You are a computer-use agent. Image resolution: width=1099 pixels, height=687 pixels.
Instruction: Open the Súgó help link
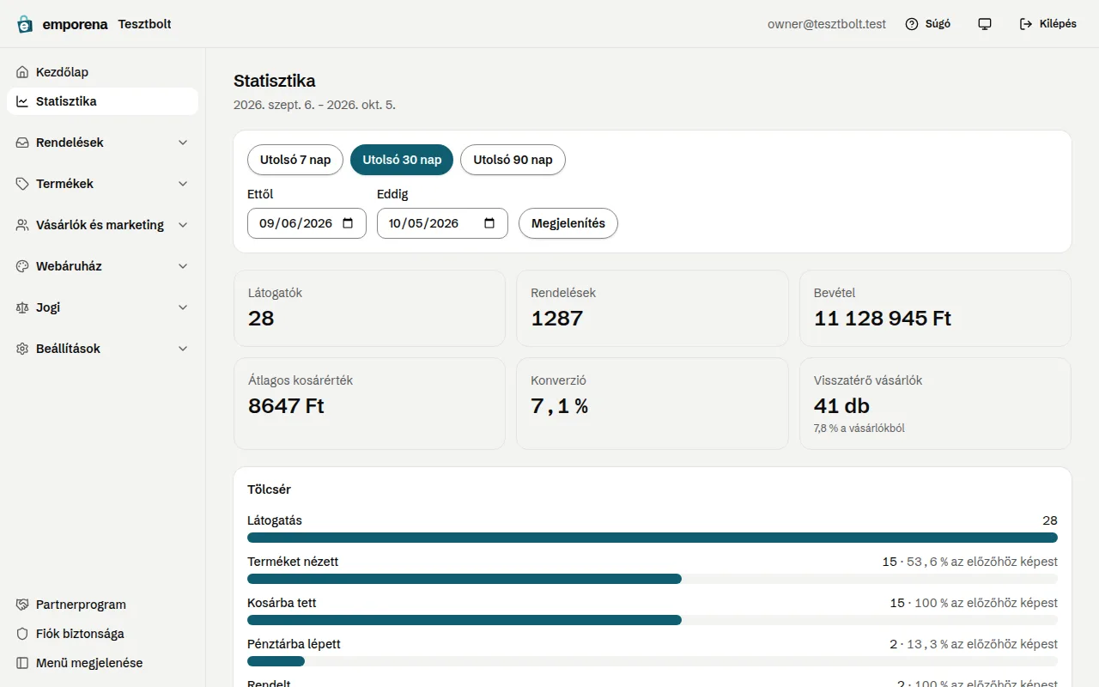[928, 24]
